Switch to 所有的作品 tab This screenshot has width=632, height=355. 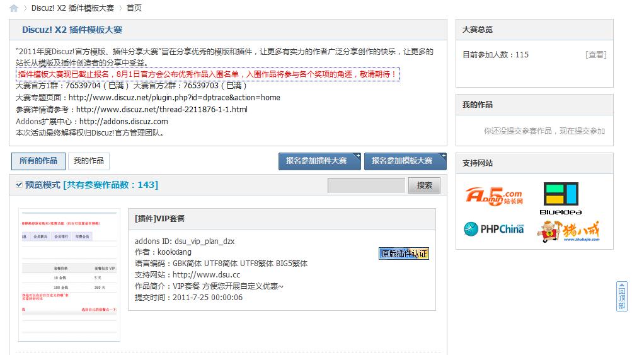click(38, 161)
